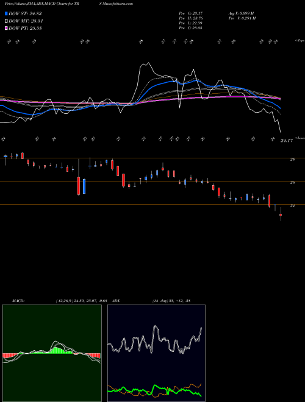Click the 24 price axis label
Viewport: 305px width, 402px height.
(x=292, y=206)
